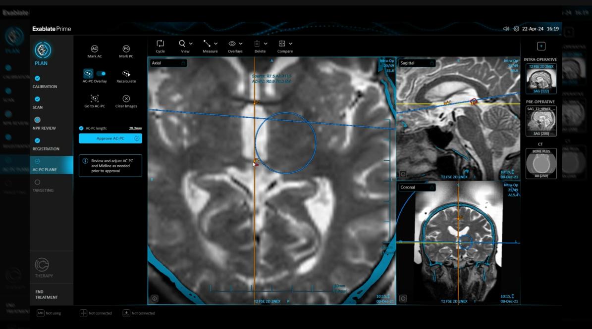This screenshot has width=592, height=329.
Task: Click the Recalculate AC-PC icon
Action: click(x=126, y=74)
